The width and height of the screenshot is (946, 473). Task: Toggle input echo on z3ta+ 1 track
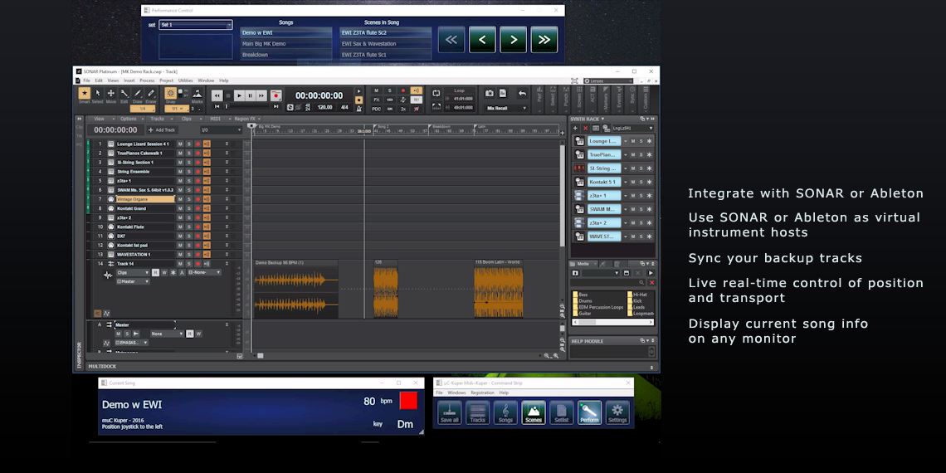pyautogui.click(x=207, y=181)
